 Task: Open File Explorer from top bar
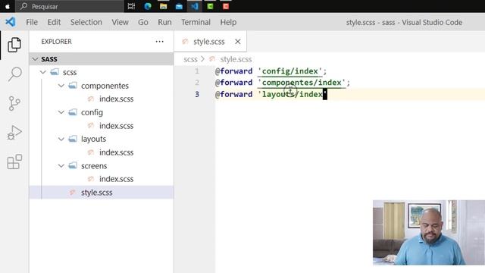tap(164, 6)
